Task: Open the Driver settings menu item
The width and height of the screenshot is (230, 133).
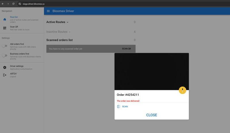Action: coord(22,67)
